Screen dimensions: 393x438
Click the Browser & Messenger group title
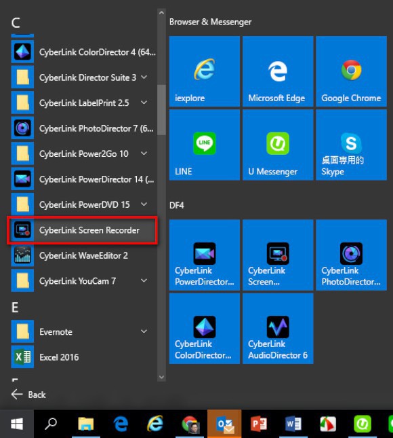point(210,22)
